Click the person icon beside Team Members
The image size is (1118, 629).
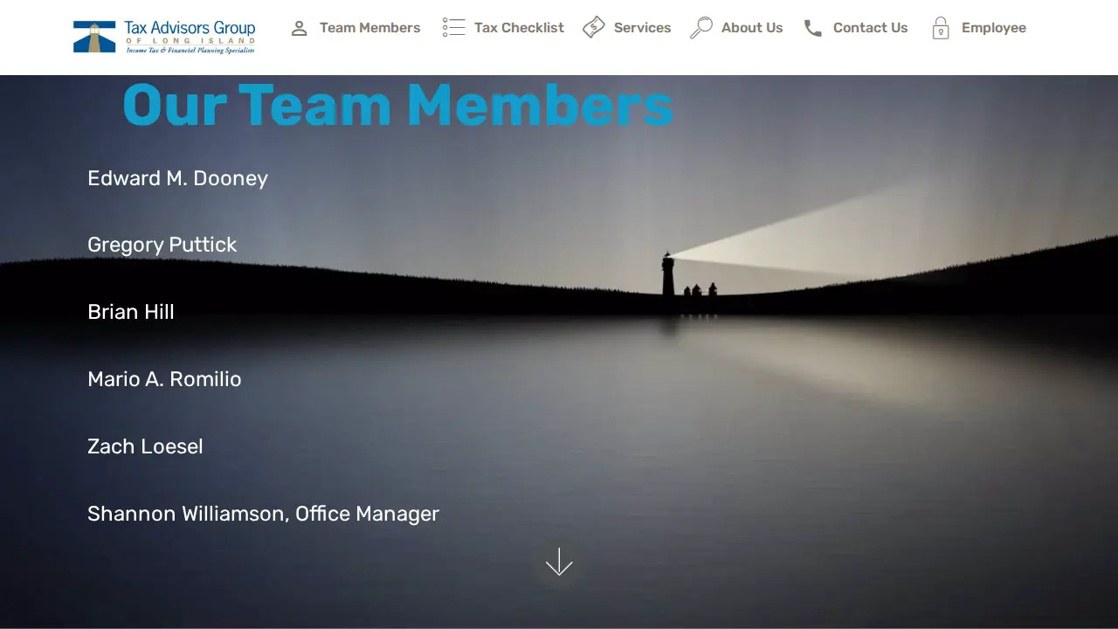(299, 28)
